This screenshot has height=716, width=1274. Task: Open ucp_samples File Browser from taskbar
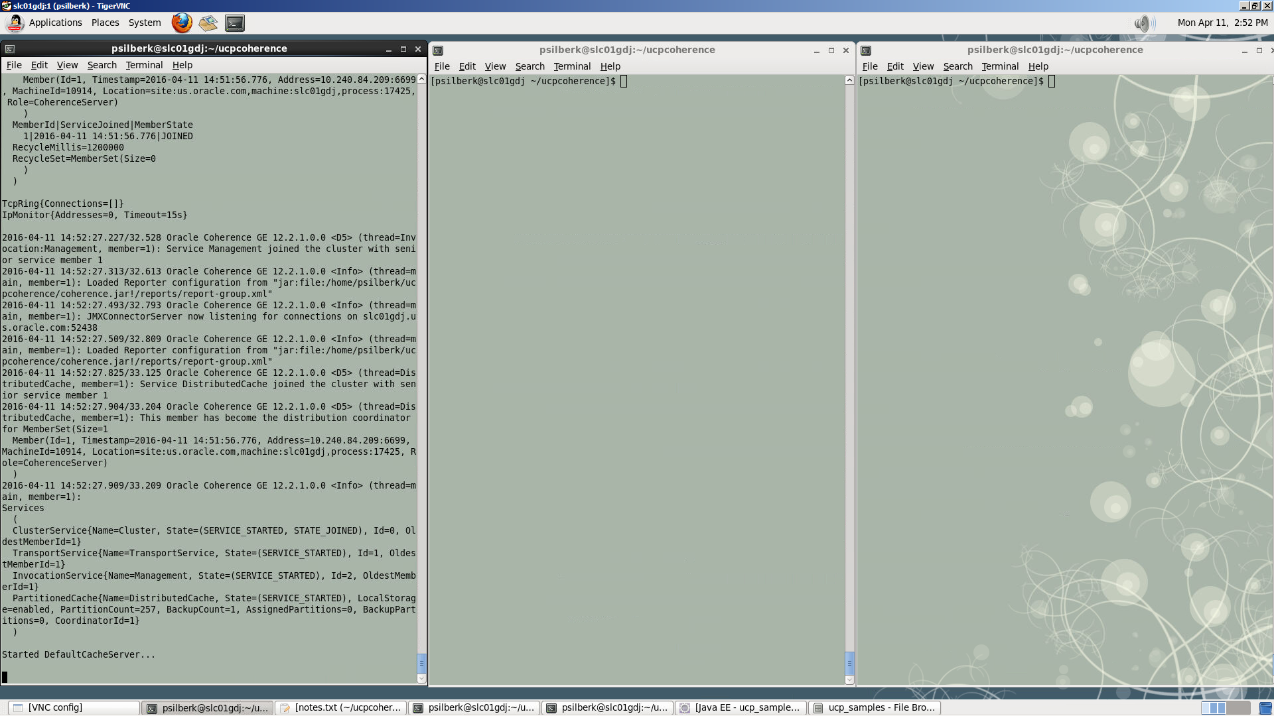click(875, 708)
